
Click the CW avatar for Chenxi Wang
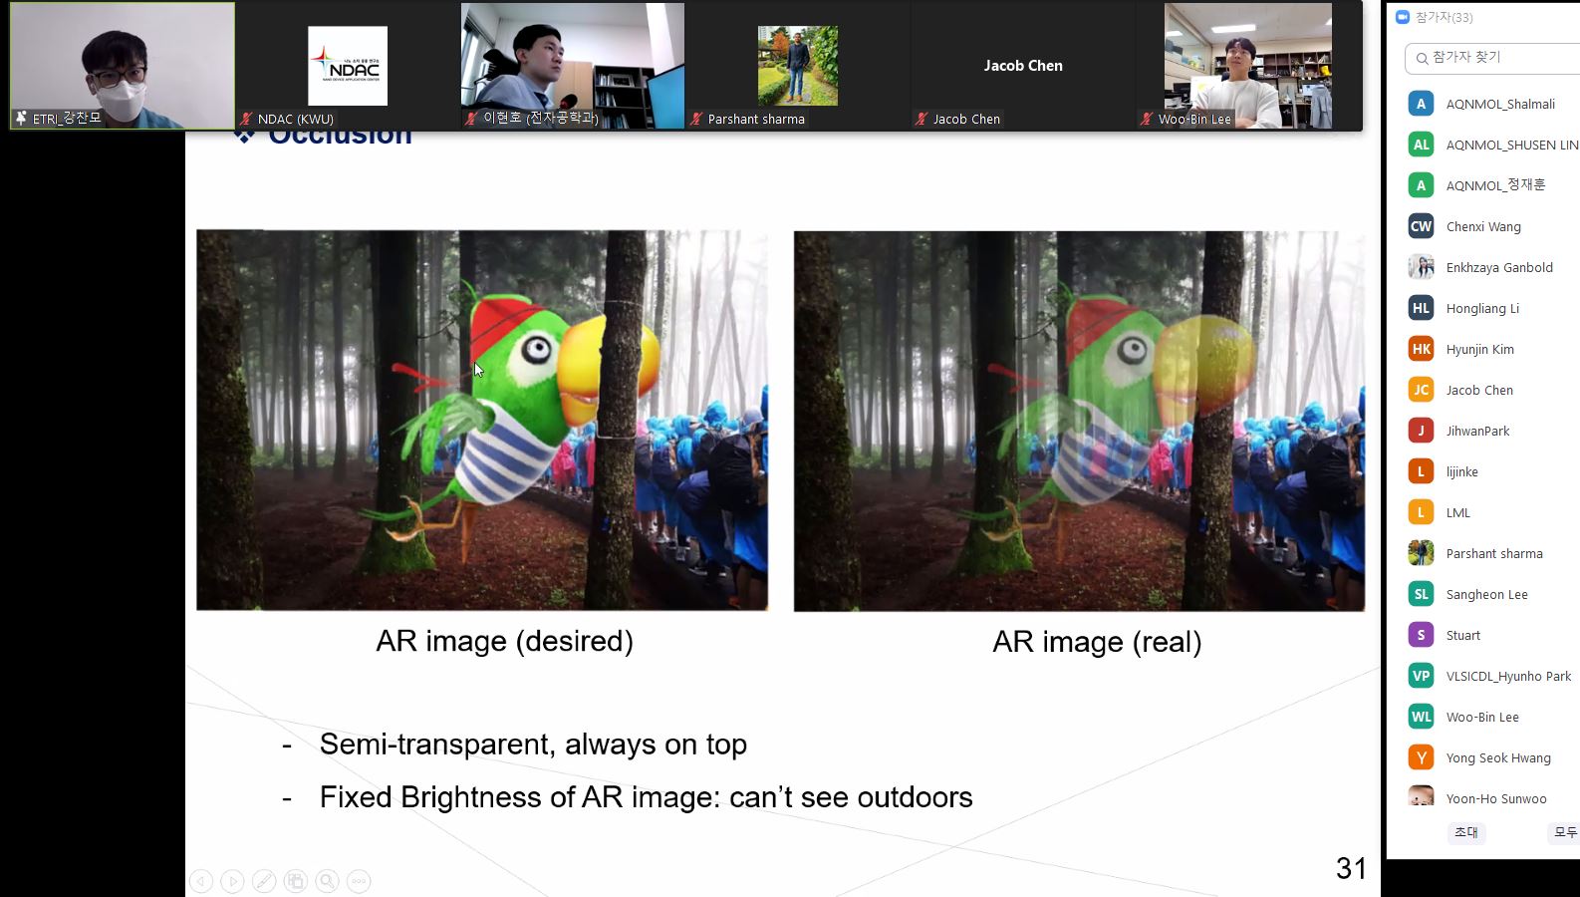(1421, 226)
